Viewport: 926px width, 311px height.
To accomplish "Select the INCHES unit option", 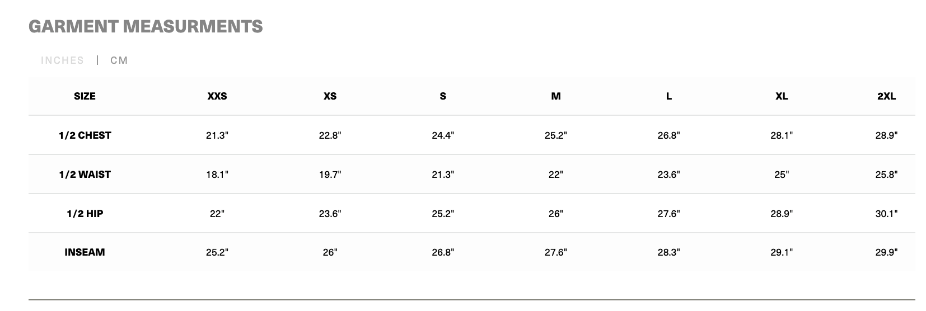I will click(x=62, y=60).
